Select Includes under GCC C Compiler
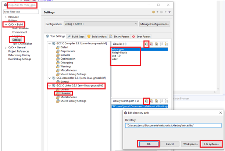 [65, 55]
